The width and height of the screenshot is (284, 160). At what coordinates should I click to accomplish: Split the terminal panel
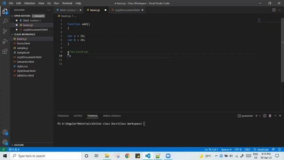tap(264, 116)
